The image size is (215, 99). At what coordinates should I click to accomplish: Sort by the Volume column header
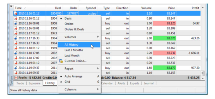pos(141,8)
